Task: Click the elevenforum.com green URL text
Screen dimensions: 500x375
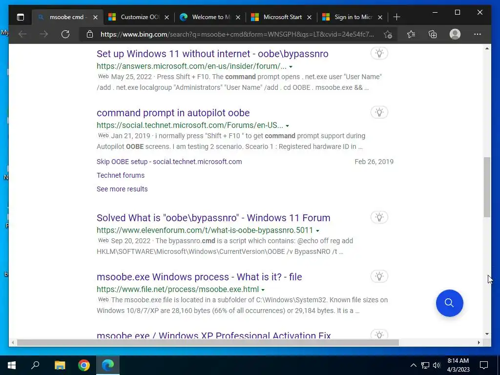Action: 205,230
